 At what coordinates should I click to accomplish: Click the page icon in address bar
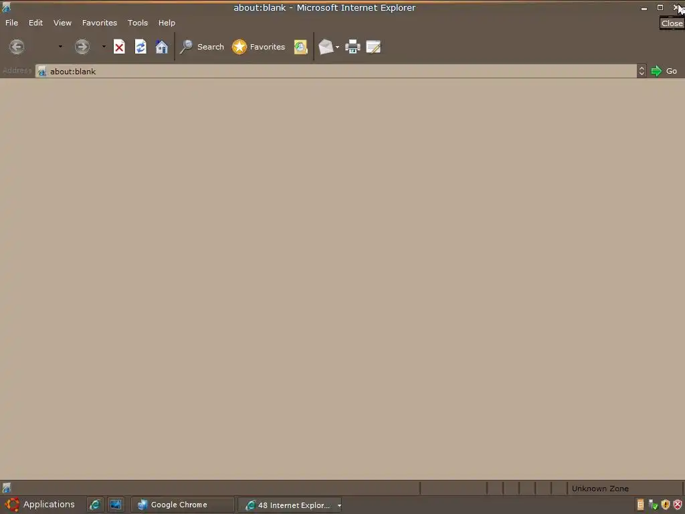(42, 72)
